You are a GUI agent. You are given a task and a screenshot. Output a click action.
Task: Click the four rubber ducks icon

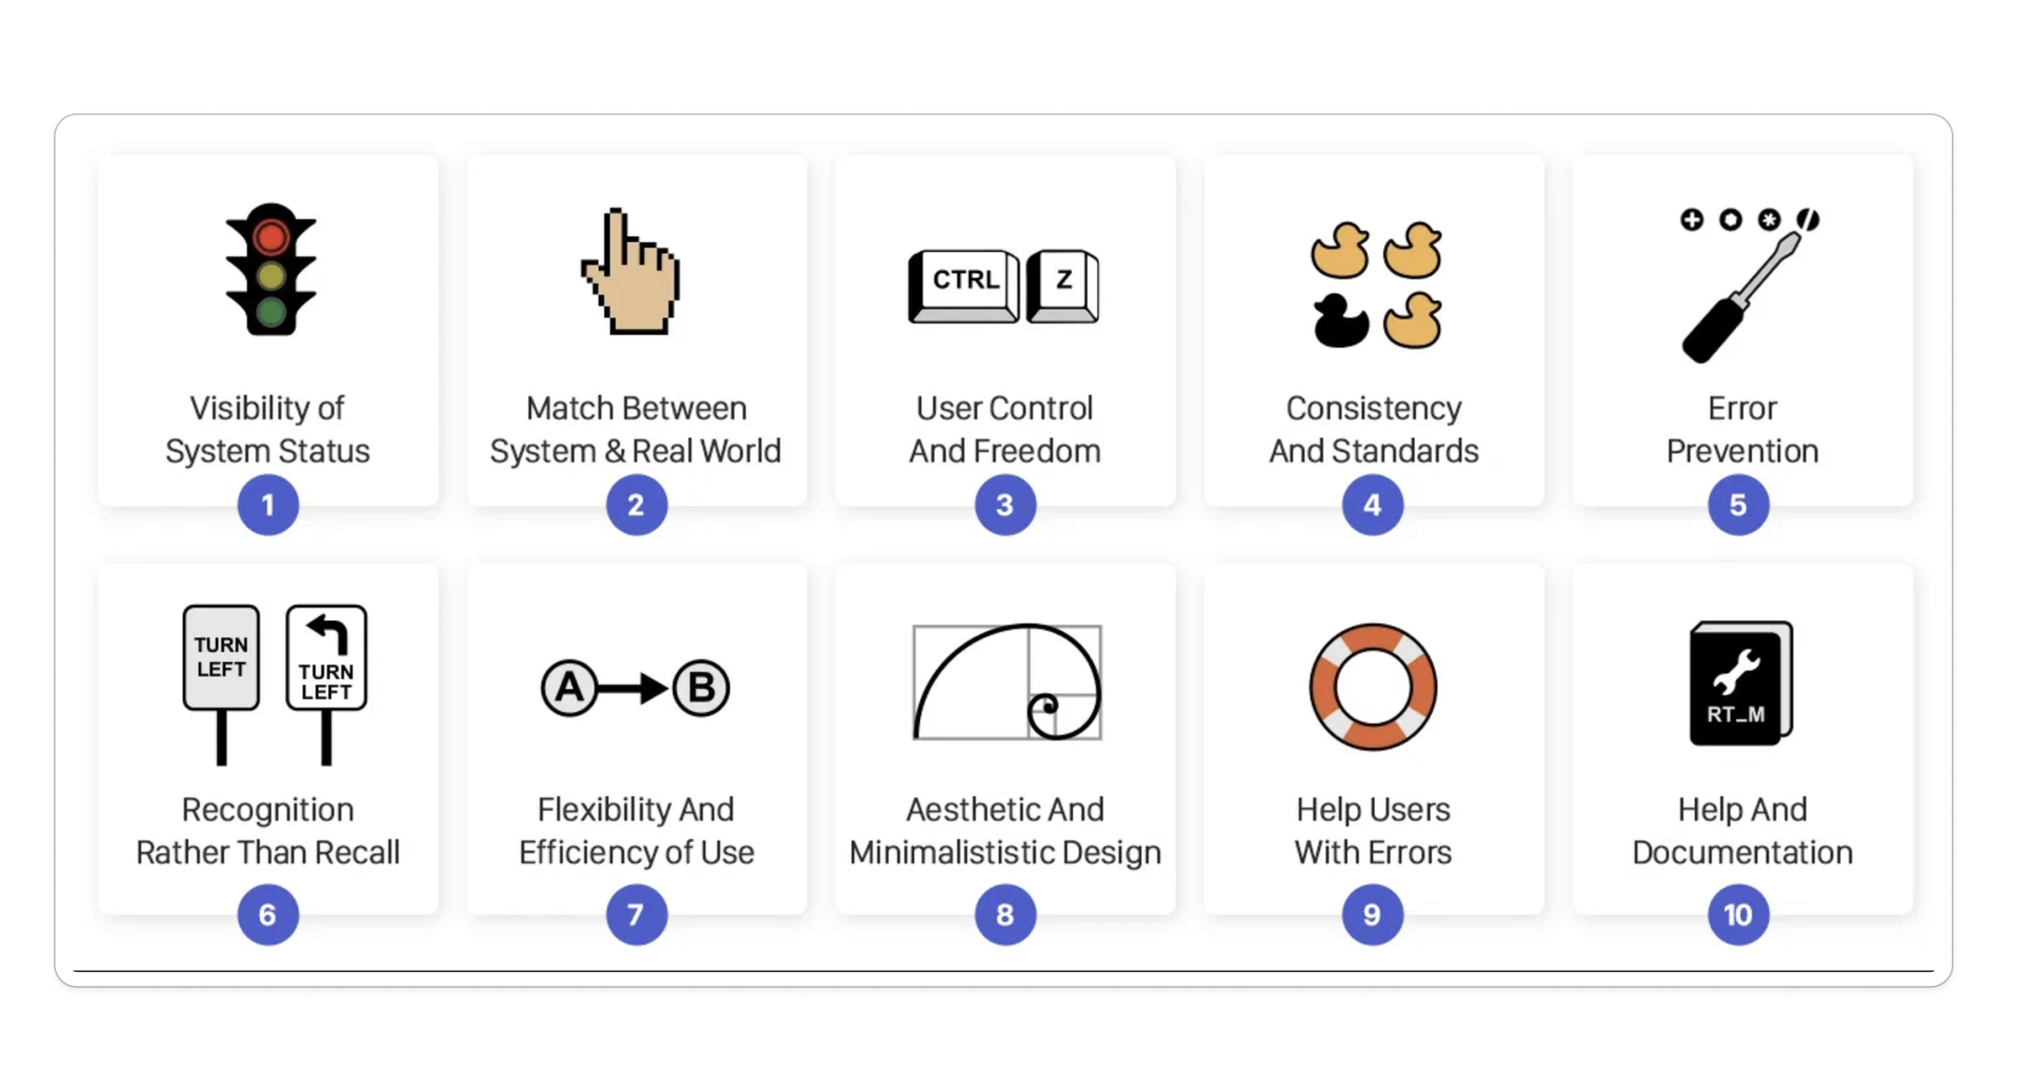coord(1376,284)
